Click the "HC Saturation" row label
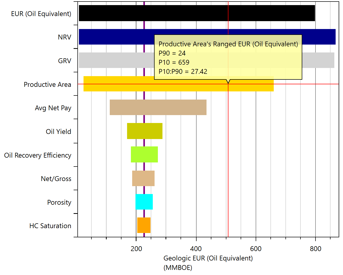 click(50, 226)
